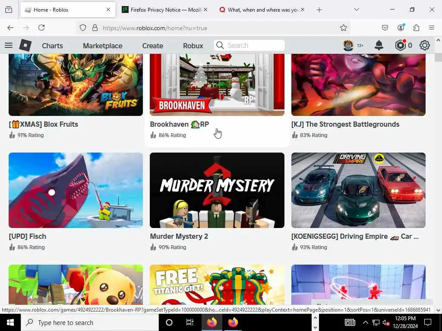Close the Home - Roblox tab
The image size is (442, 331).
pyautogui.click(x=108, y=9)
